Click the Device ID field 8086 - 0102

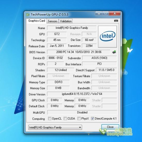click(x=56, y=58)
